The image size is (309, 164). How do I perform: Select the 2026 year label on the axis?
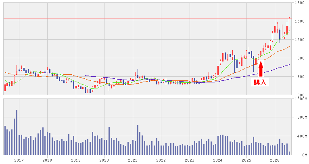pyautogui.click(x=275, y=160)
